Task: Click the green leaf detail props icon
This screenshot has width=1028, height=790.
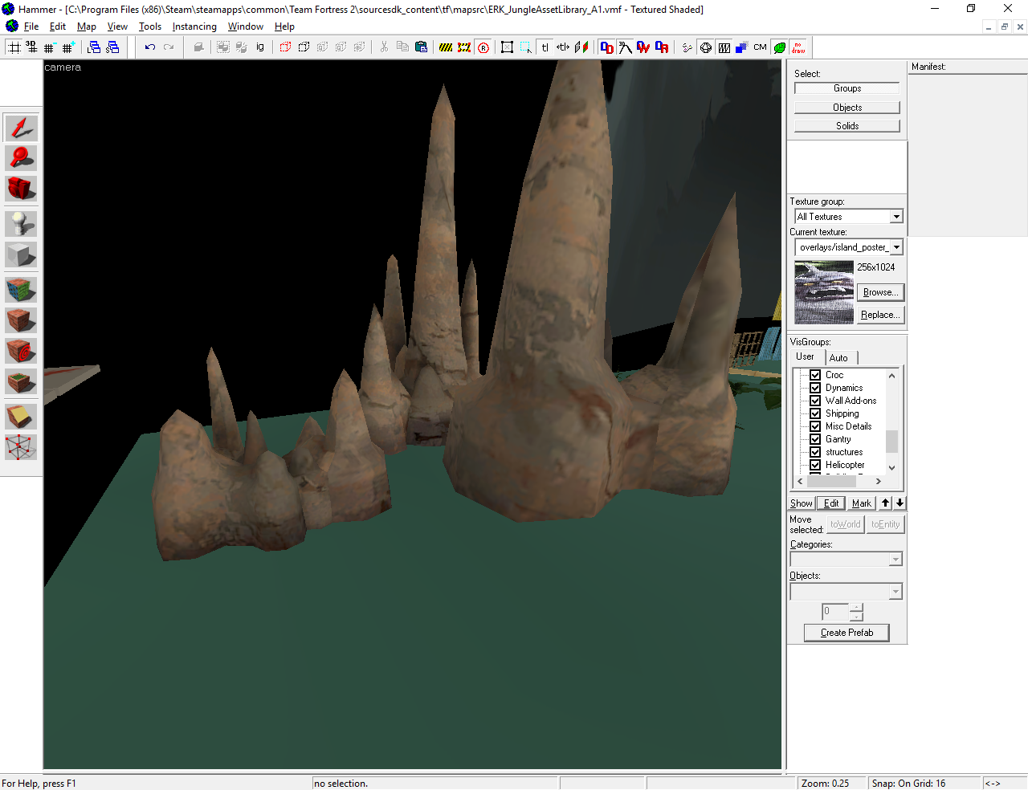Action: tap(779, 47)
